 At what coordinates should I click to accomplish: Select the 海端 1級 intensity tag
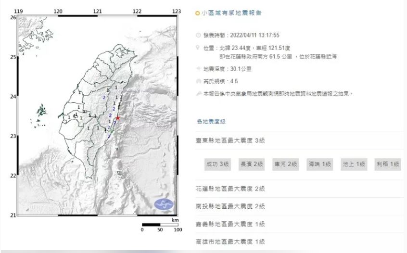[320, 164]
